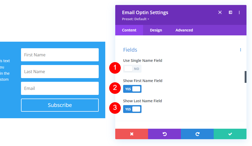252x146 pixels.
Task: Toggle Use Single Name Field switch
Action: coord(132,69)
